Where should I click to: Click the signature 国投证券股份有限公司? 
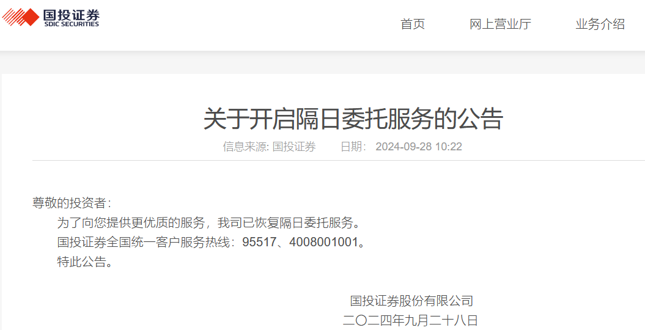tap(411, 301)
